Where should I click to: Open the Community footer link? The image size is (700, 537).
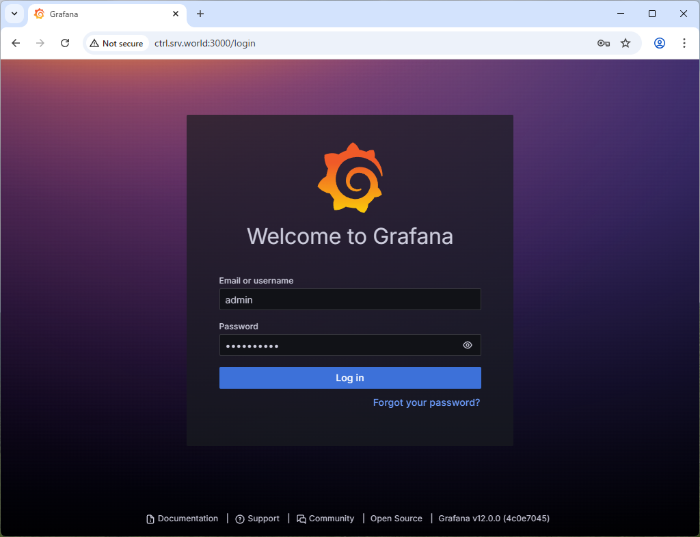click(x=325, y=519)
